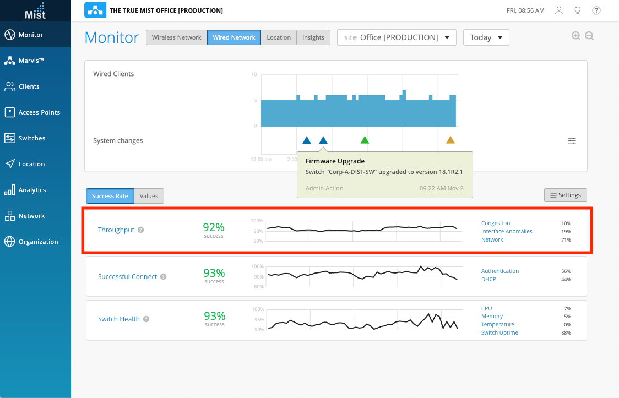Select the Wired Network tab
The image size is (619, 398).
point(234,37)
